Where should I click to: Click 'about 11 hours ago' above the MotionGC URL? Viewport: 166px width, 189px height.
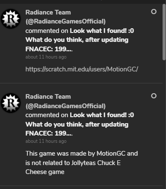coord(46,57)
